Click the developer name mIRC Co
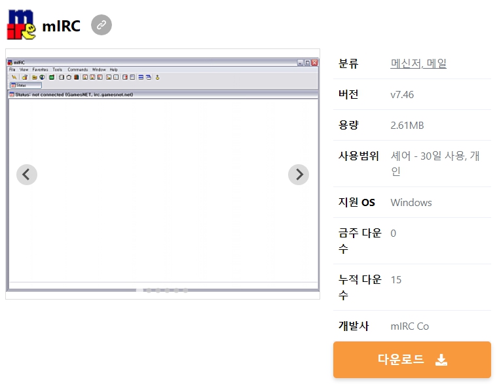This screenshot has width=497, height=384. click(409, 326)
